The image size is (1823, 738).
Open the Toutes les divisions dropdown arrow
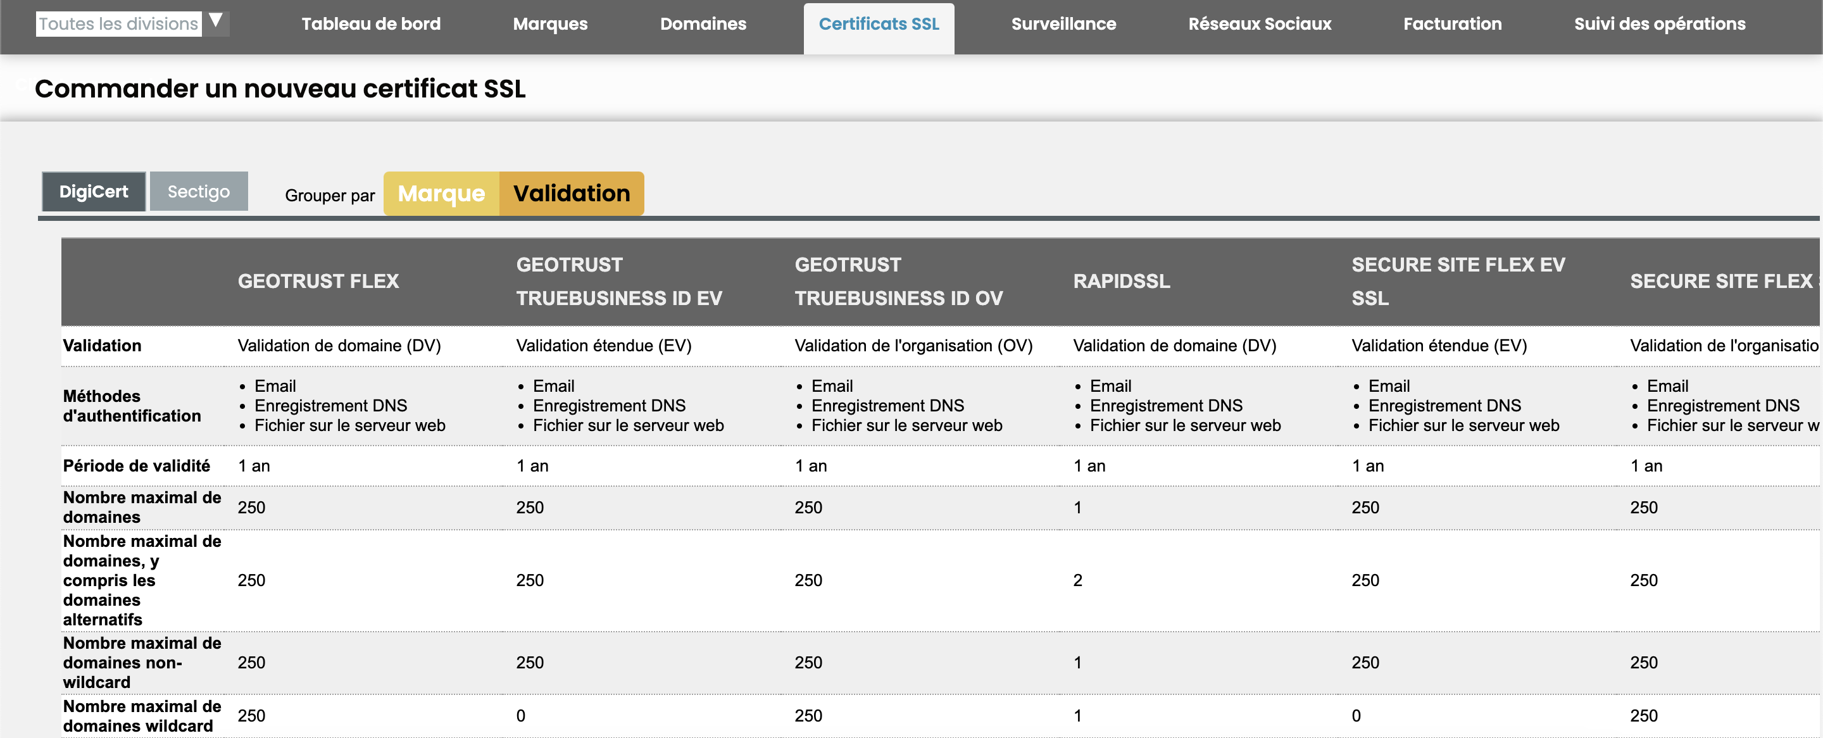pyautogui.click(x=216, y=23)
